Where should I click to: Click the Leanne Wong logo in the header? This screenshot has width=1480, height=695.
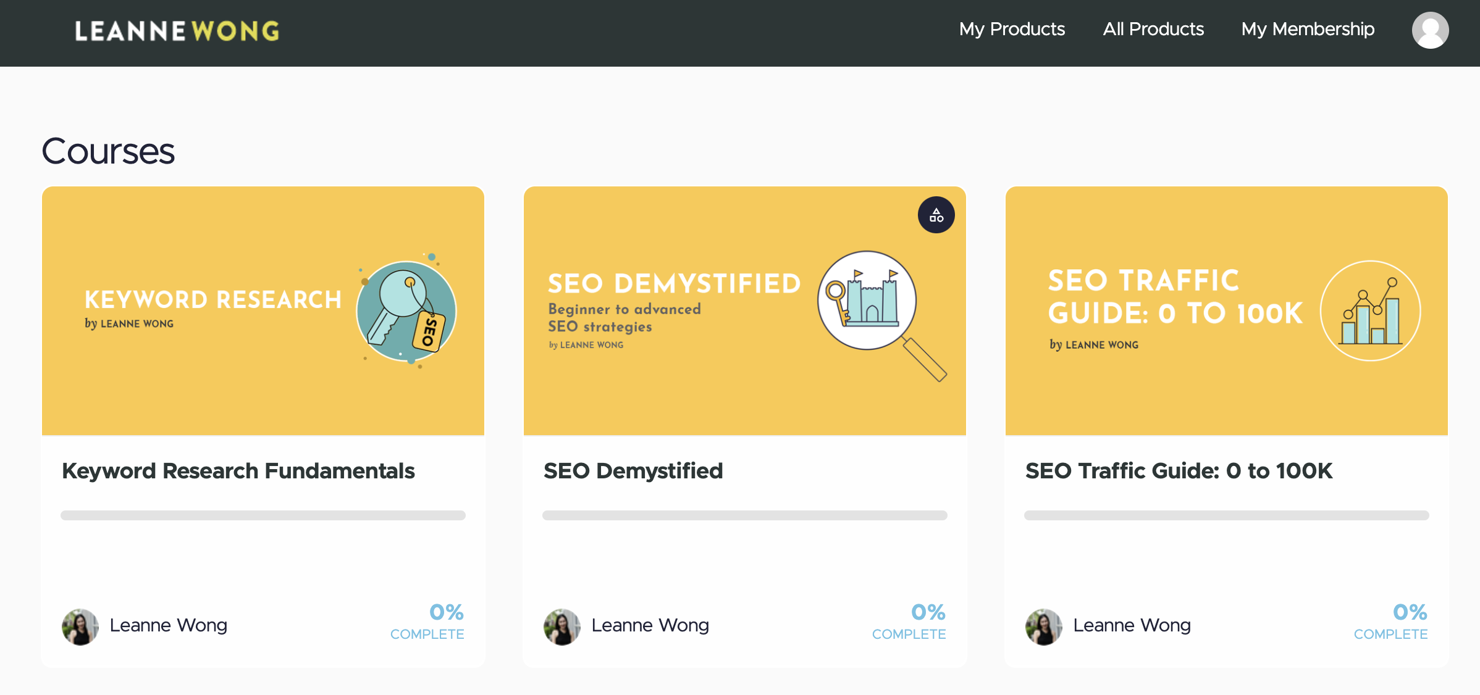[177, 31]
